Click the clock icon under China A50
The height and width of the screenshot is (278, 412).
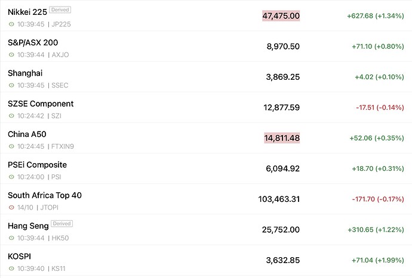[11, 146]
